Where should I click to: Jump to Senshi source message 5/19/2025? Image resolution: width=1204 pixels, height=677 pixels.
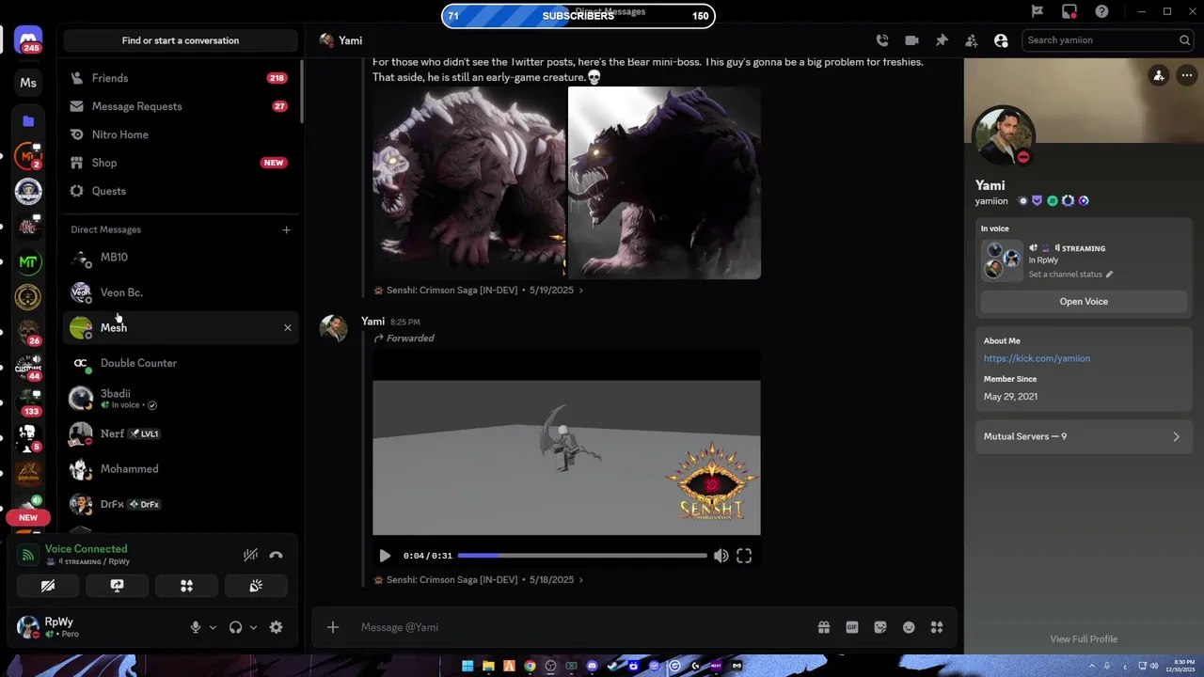pos(479,291)
